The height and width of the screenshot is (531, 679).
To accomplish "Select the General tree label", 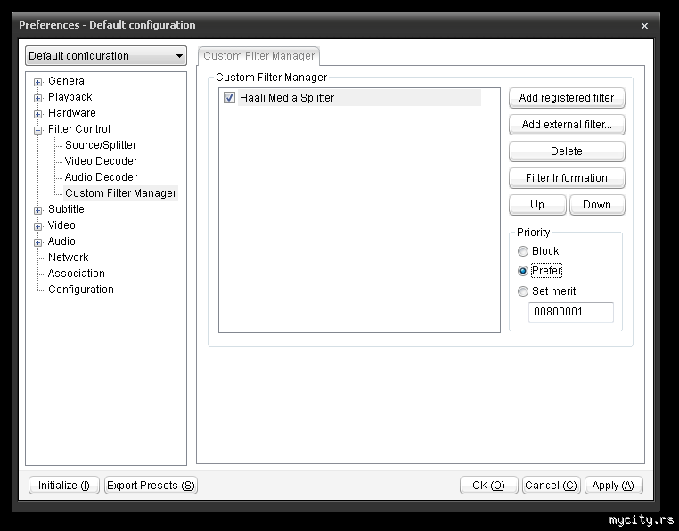I will click(68, 81).
